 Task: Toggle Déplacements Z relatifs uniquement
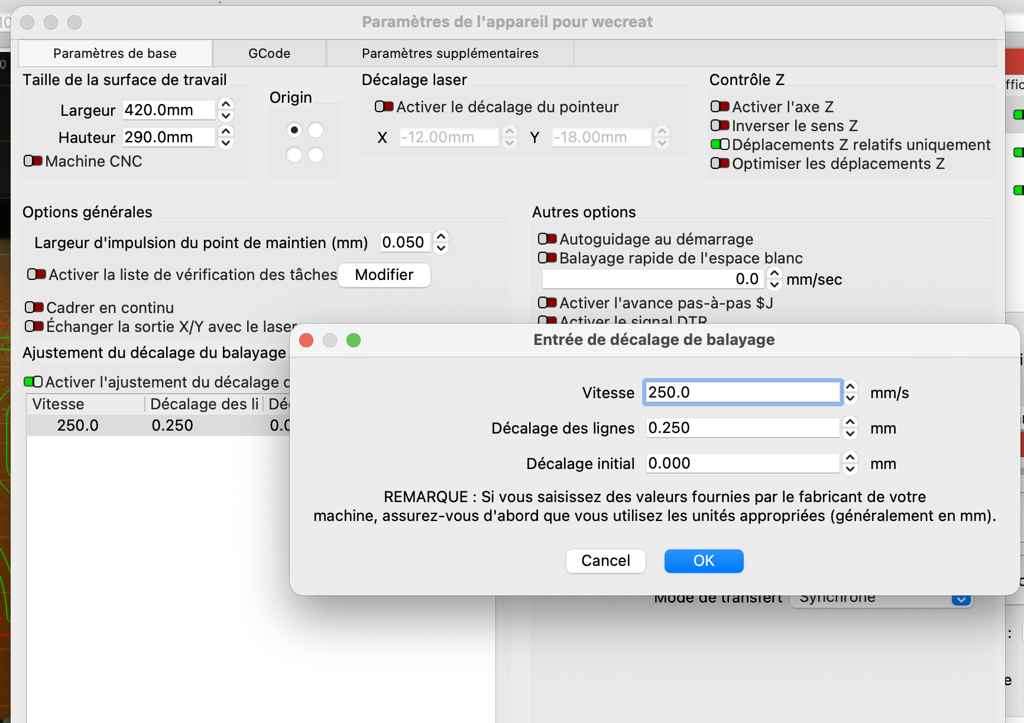[720, 145]
